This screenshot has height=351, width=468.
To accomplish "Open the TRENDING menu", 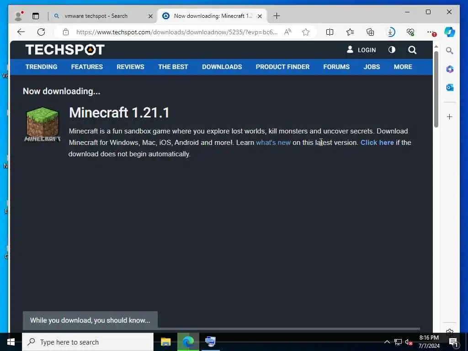I will coord(41,67).
